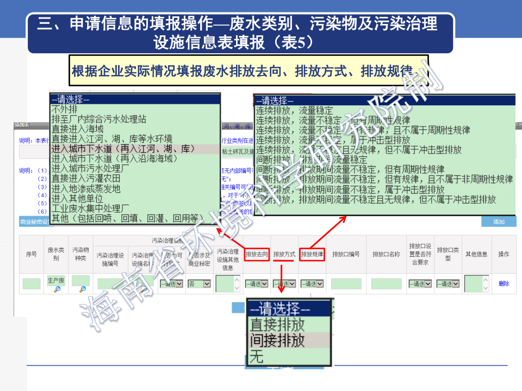Select 直接进入海域 option
Screen dimensions: 522x391
[x=135, y=129]
